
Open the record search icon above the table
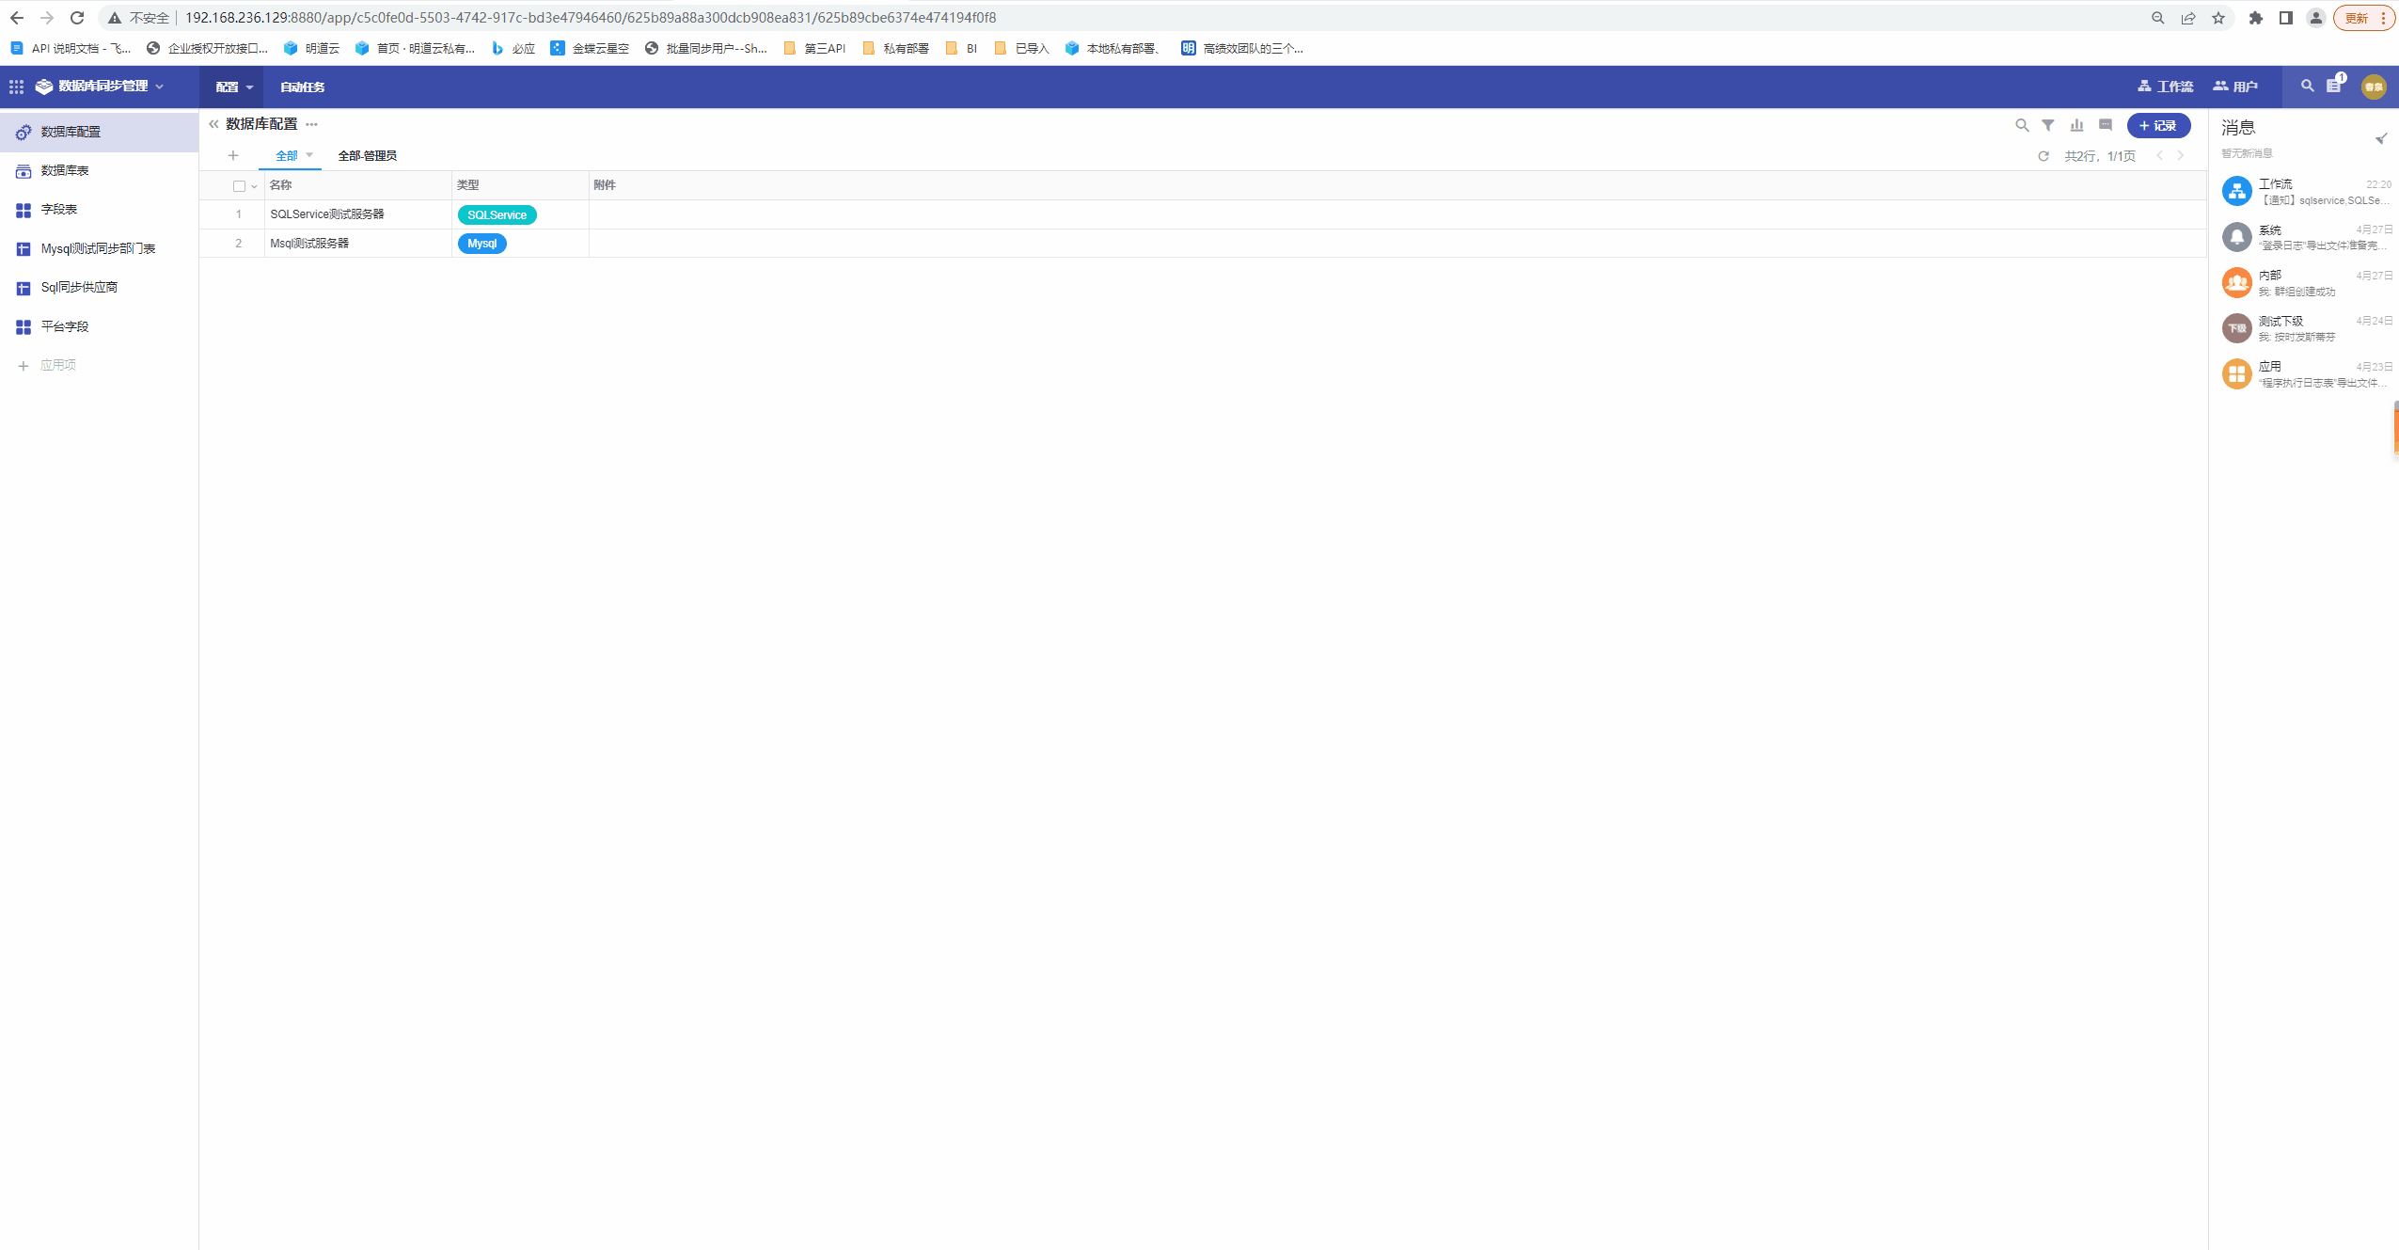point(2020,124)
